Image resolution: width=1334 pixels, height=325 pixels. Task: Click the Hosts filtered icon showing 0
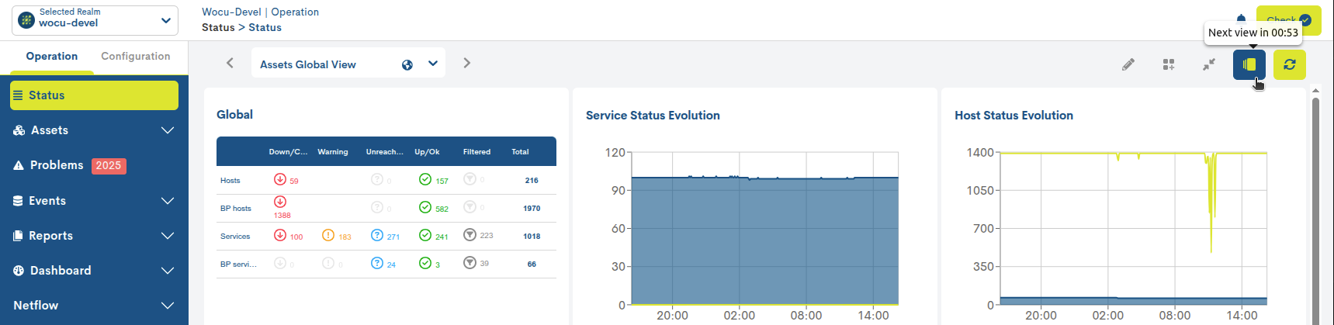tap(469, 179)
